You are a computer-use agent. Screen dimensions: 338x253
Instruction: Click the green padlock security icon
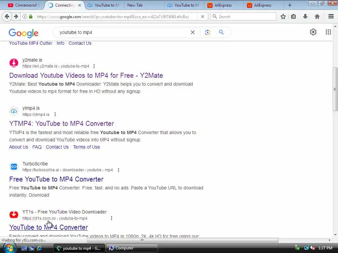[x=31, y=16]
